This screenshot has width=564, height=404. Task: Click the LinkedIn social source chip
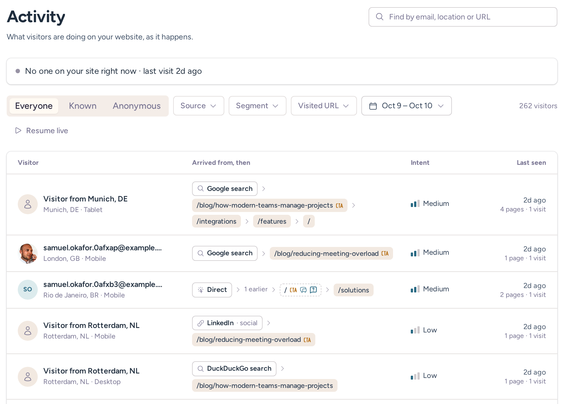click(227, 323)
